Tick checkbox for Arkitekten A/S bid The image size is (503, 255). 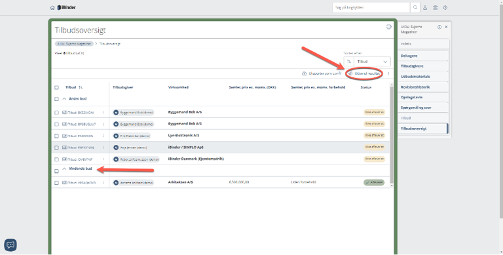coord(56,183)
